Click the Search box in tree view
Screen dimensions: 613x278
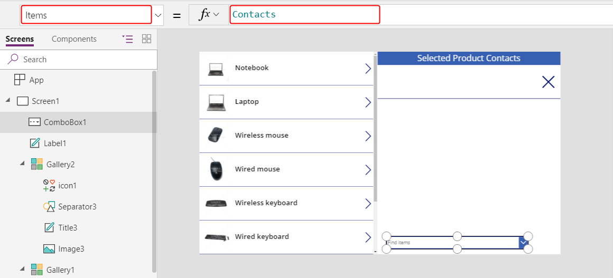click(x=79, y=60)
